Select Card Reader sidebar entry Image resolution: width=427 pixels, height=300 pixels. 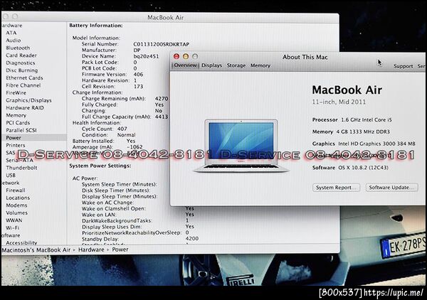tap(21, 55)
